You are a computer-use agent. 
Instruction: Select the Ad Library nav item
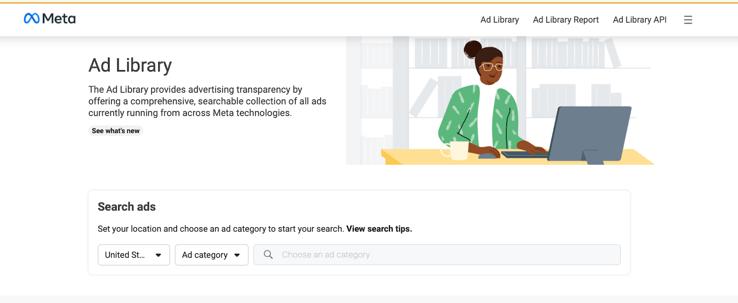pos(499,20)
